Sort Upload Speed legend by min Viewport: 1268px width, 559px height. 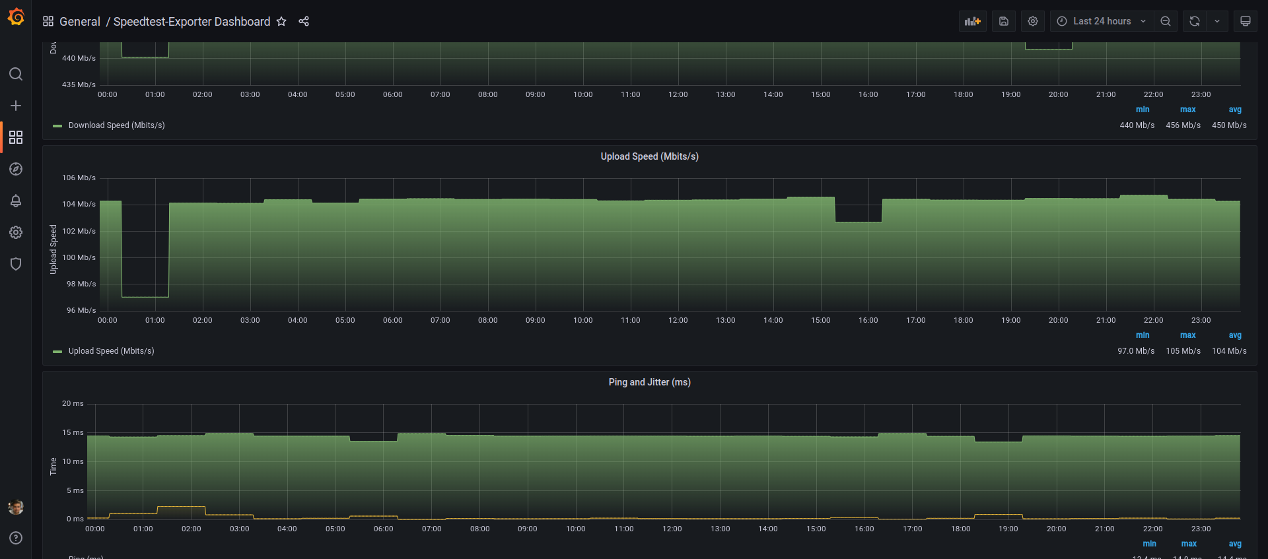pyautogui.click(x=1143, y=335)
